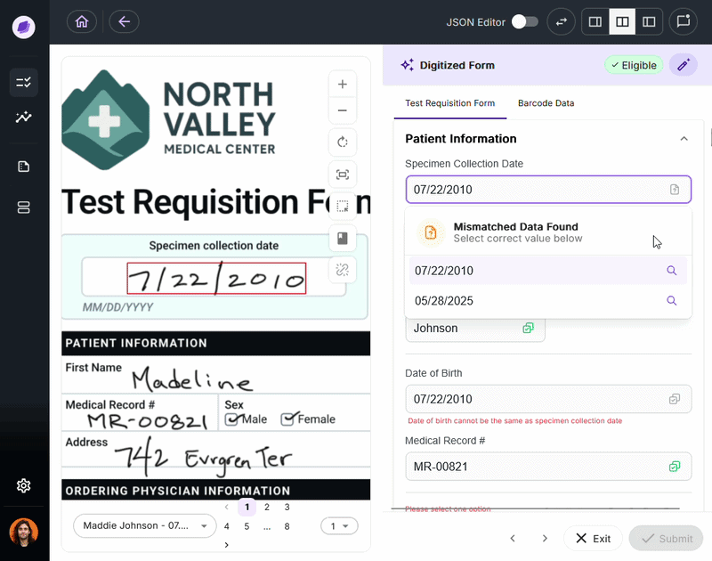The width and height of the screenshot is (712, 561).
Task: Collapse the Patient Information section
Action: (x=684, y=139)
